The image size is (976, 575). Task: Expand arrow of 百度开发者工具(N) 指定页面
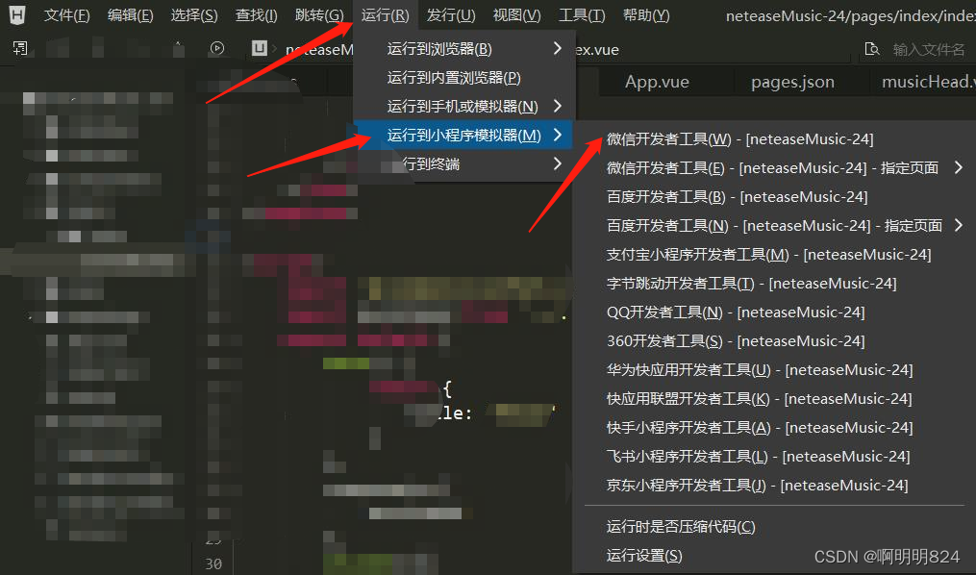(x=958, y=225)
